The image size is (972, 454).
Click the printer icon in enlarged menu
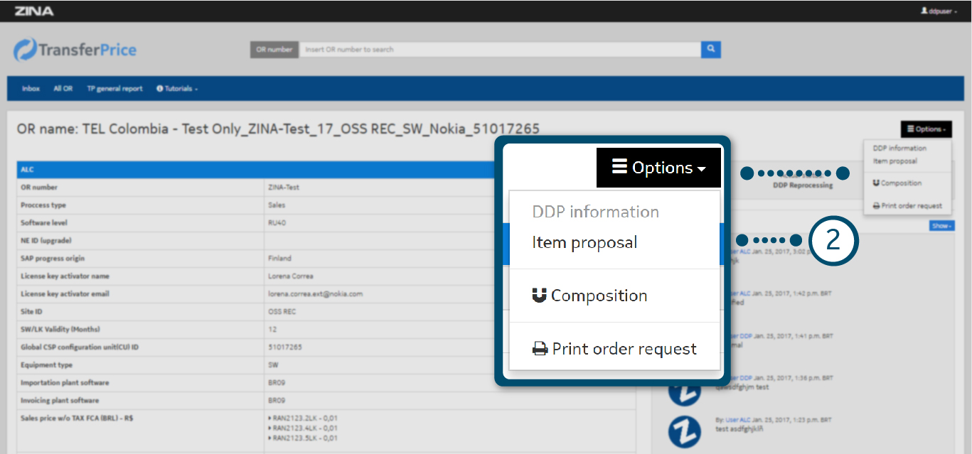point(540,349)
